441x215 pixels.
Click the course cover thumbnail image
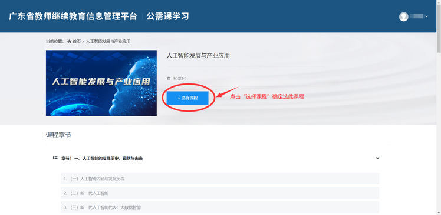(101, 83)
